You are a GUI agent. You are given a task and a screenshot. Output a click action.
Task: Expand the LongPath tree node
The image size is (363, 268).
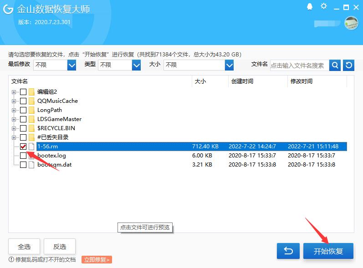point(14,110)
